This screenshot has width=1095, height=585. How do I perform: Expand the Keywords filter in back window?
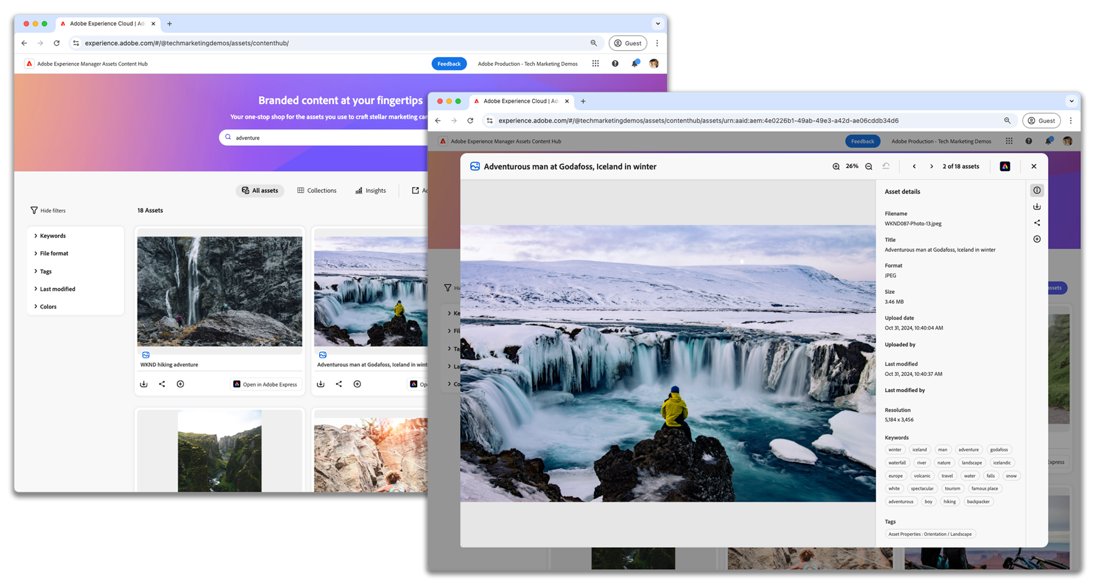click(x=49, y=236)
